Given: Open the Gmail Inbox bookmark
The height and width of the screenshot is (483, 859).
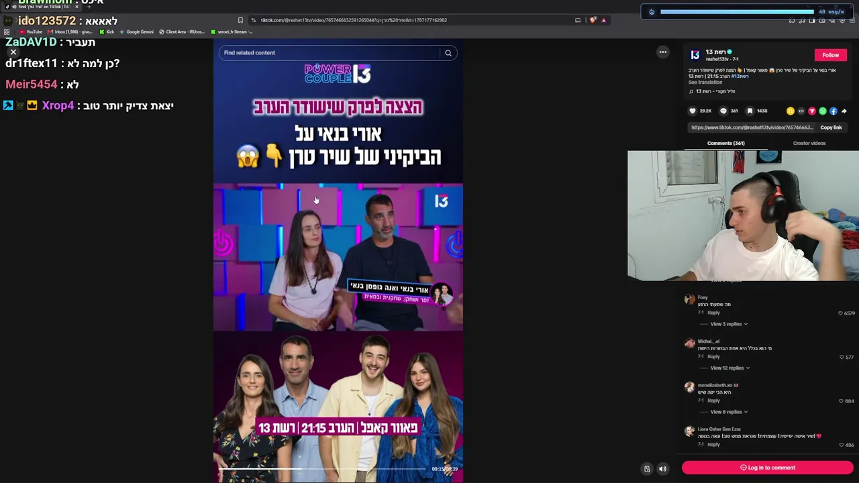Looking at the screenshot, I should (70, 32).
